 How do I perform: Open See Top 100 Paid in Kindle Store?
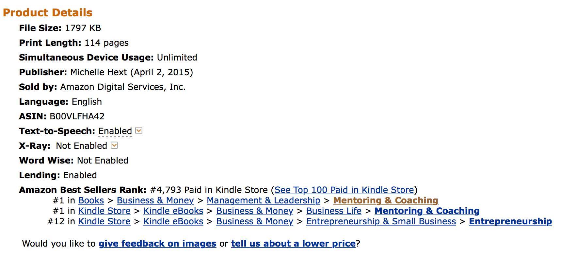tap(344, 190)
